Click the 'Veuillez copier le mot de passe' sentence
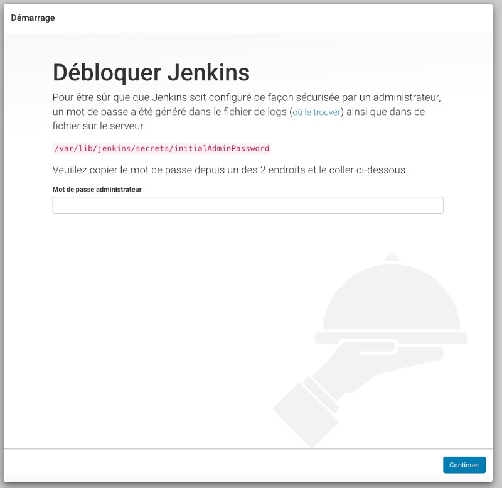The height and width of the screenshot is (488, 502). 230,170
